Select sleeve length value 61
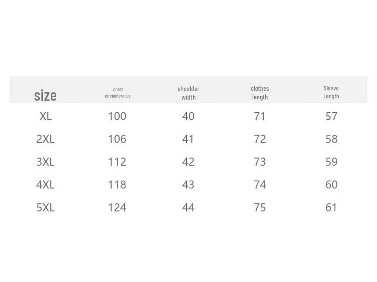 coord(331,207)
